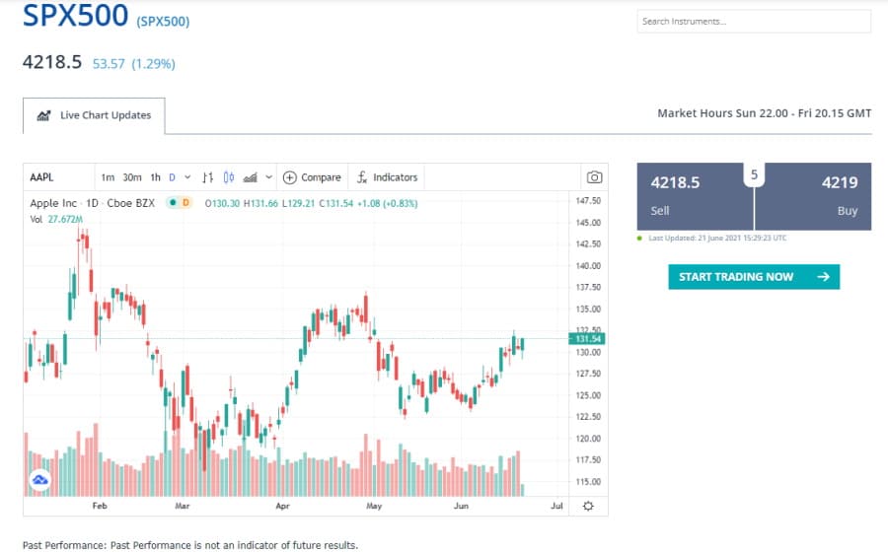Click the plus icon beside Compare

pyautogui.click(x=289, y=177)
